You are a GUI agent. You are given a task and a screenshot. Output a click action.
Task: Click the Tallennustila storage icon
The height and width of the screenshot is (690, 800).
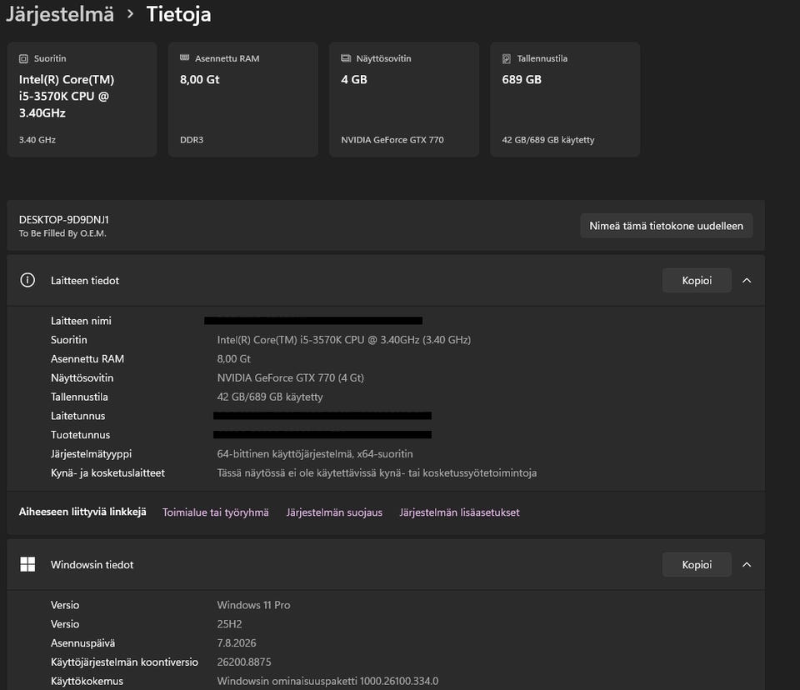click(506, 58)
